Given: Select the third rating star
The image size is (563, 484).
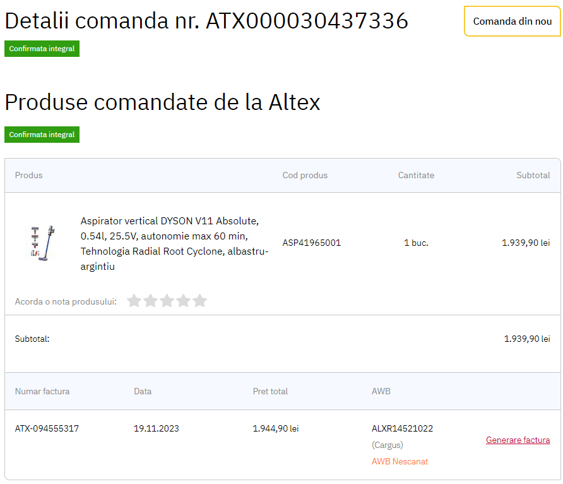Looking at the screenshot, I should pyautogui.click(x=167, y=301).
